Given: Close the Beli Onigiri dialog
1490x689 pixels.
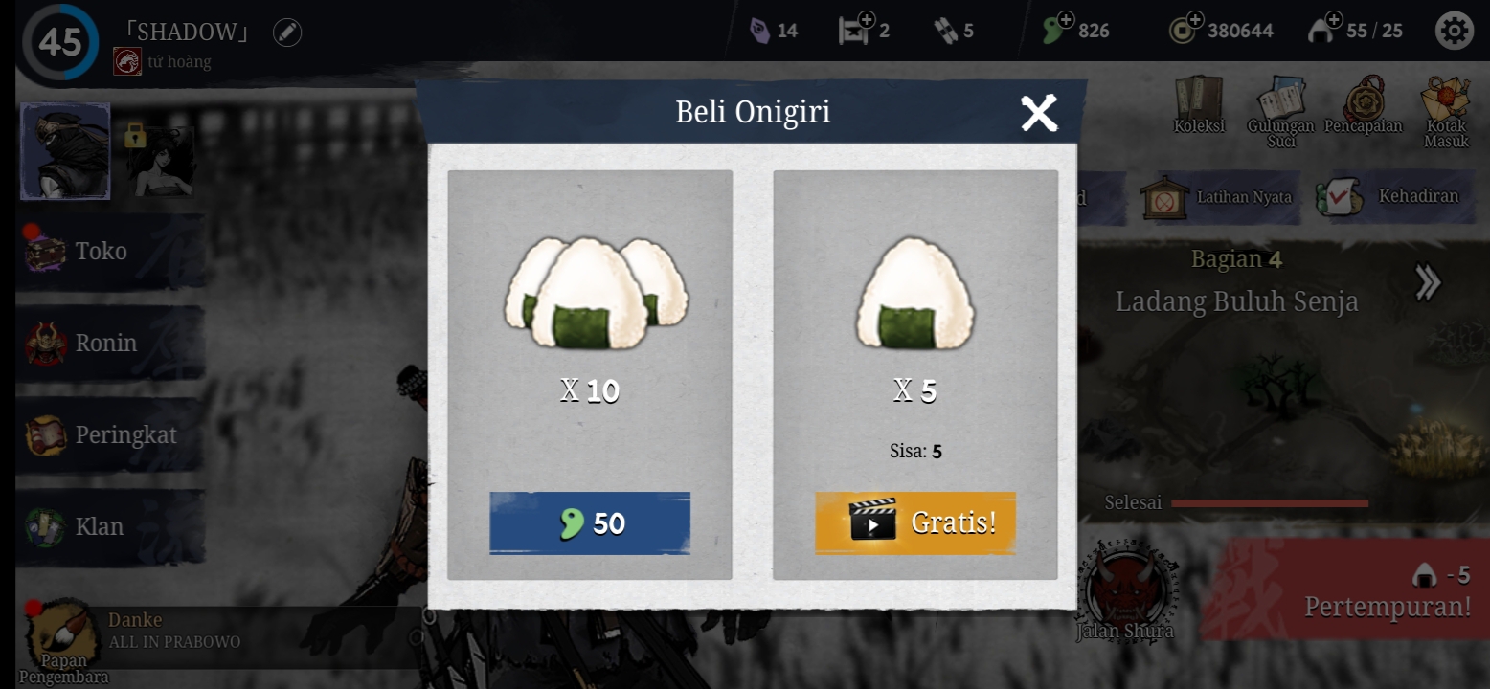Looking at the screenshot, I should tap(1039, 113).
